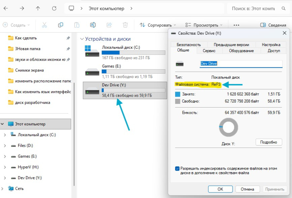Screen dimensions: 292x198
Task: Switch to Предыдущие версии tab
Action: coord(231,44)
